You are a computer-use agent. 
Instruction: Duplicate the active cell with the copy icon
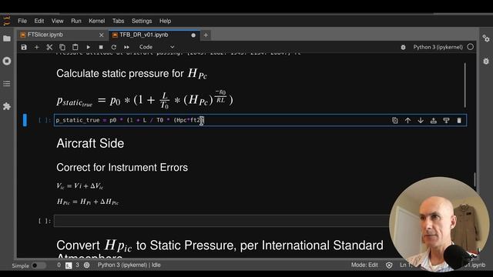pyautogui.click(x=395, y=120)
